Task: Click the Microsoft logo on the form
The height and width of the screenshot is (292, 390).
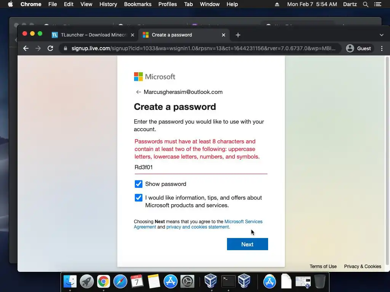Action: tap(155, 77)
